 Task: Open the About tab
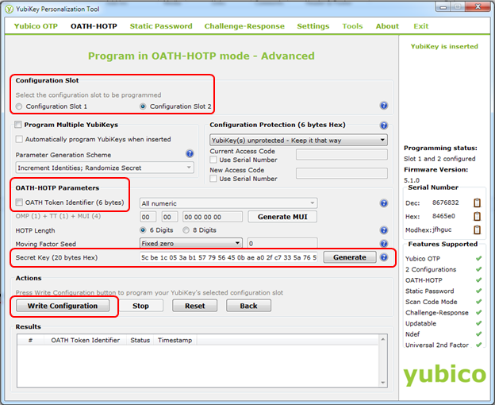tap(387, 26)
